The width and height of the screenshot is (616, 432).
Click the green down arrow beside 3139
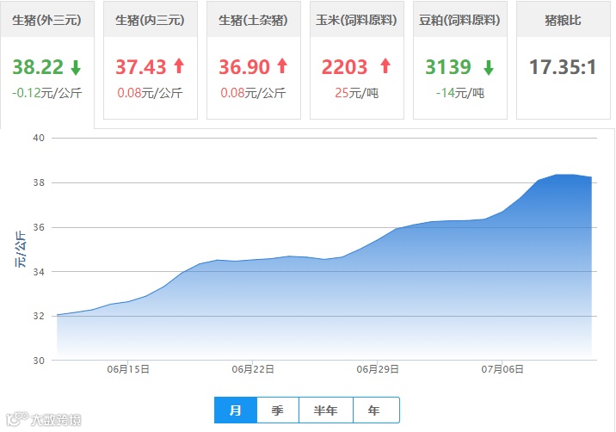(489, 67)
